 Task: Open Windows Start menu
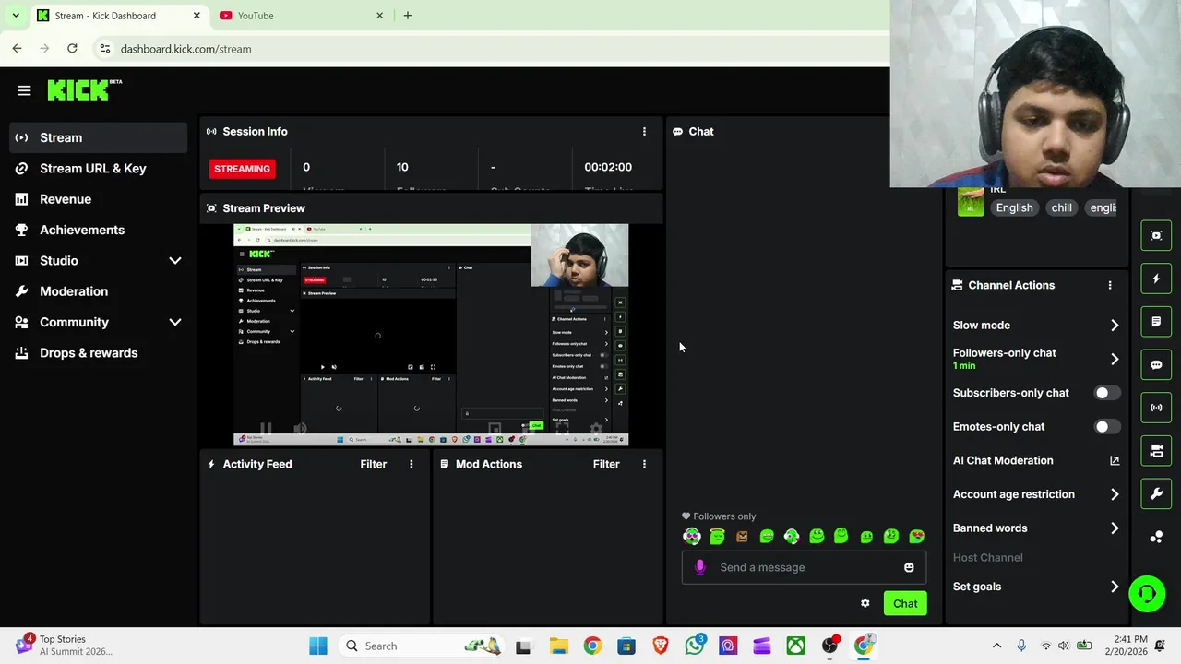318,646
